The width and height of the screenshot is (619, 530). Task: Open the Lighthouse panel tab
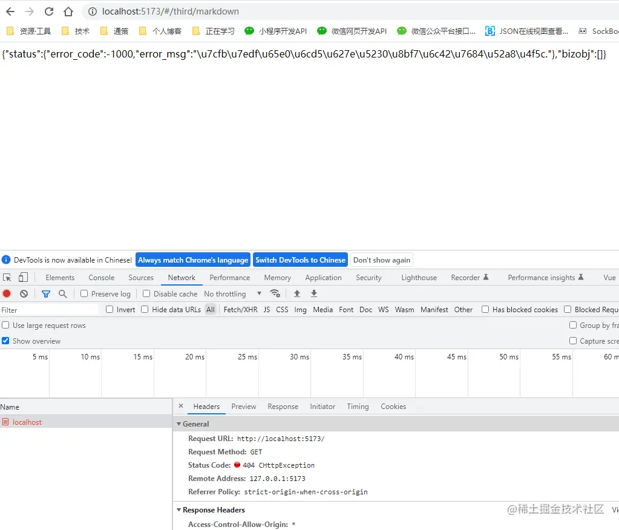pyautogui.click(x=419, y=278)
